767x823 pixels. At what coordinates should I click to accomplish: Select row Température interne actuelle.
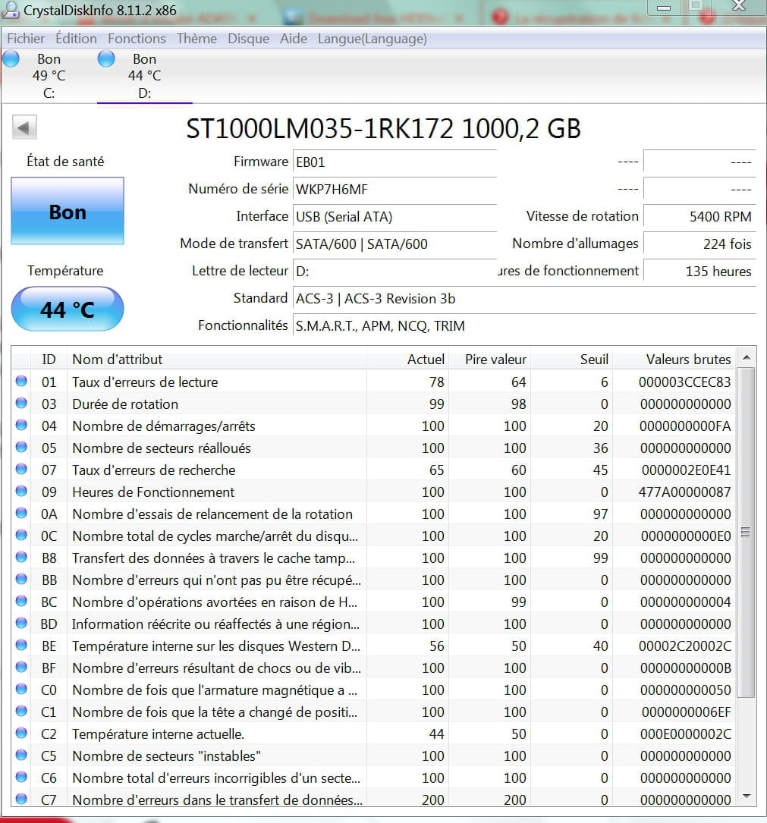click(x=373, y=733)
